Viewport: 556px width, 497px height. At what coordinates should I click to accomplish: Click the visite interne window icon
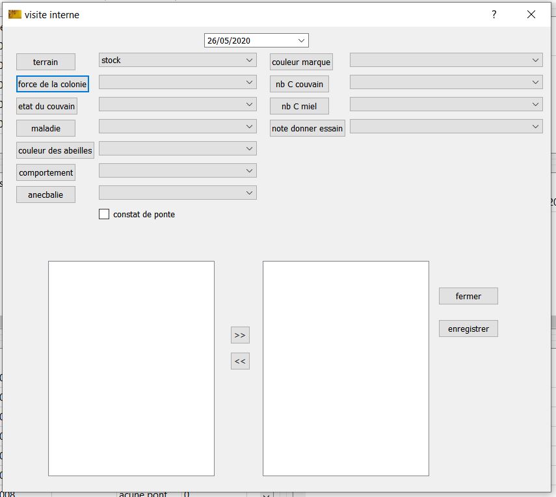(x=14, y=14)
